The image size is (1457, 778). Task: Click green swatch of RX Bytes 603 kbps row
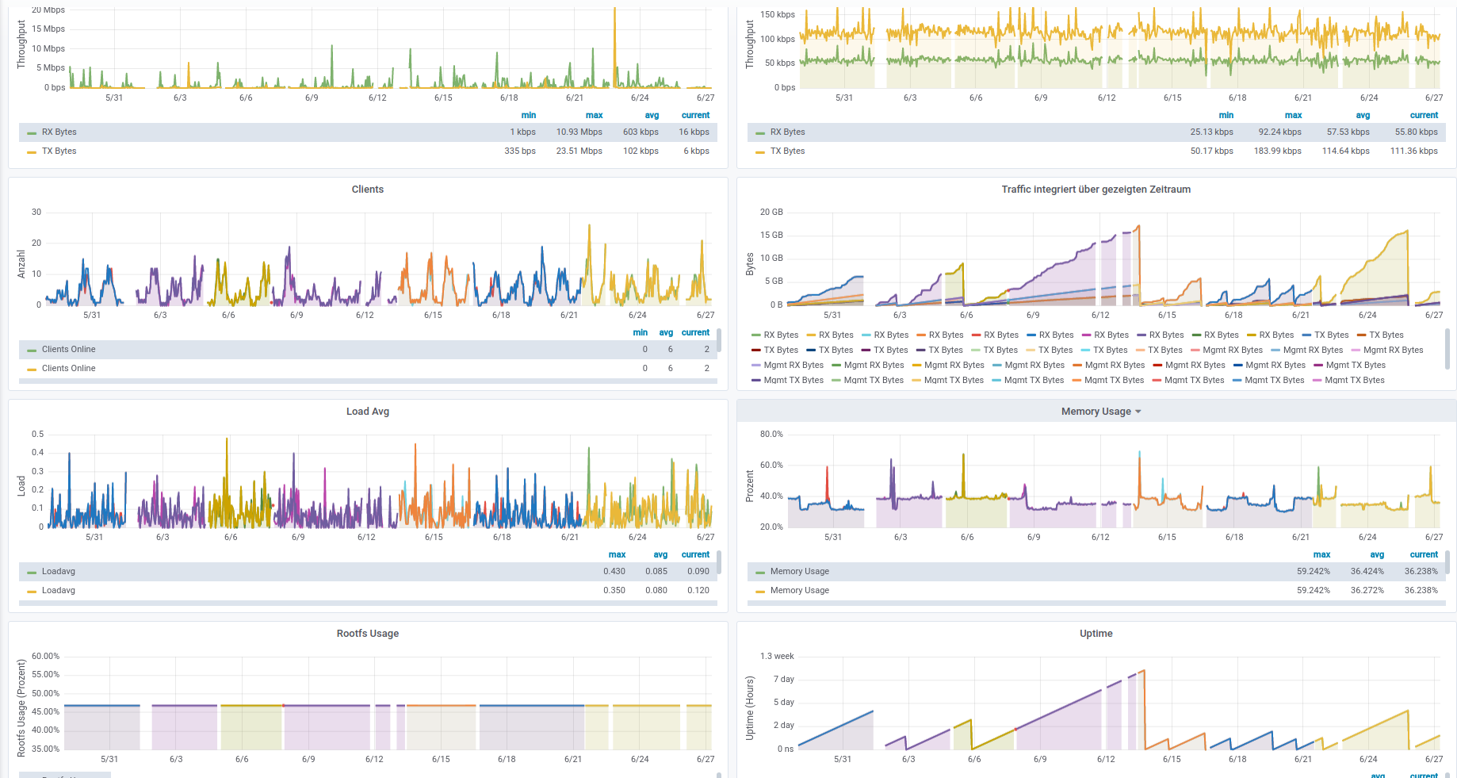[x=32, y=133]
